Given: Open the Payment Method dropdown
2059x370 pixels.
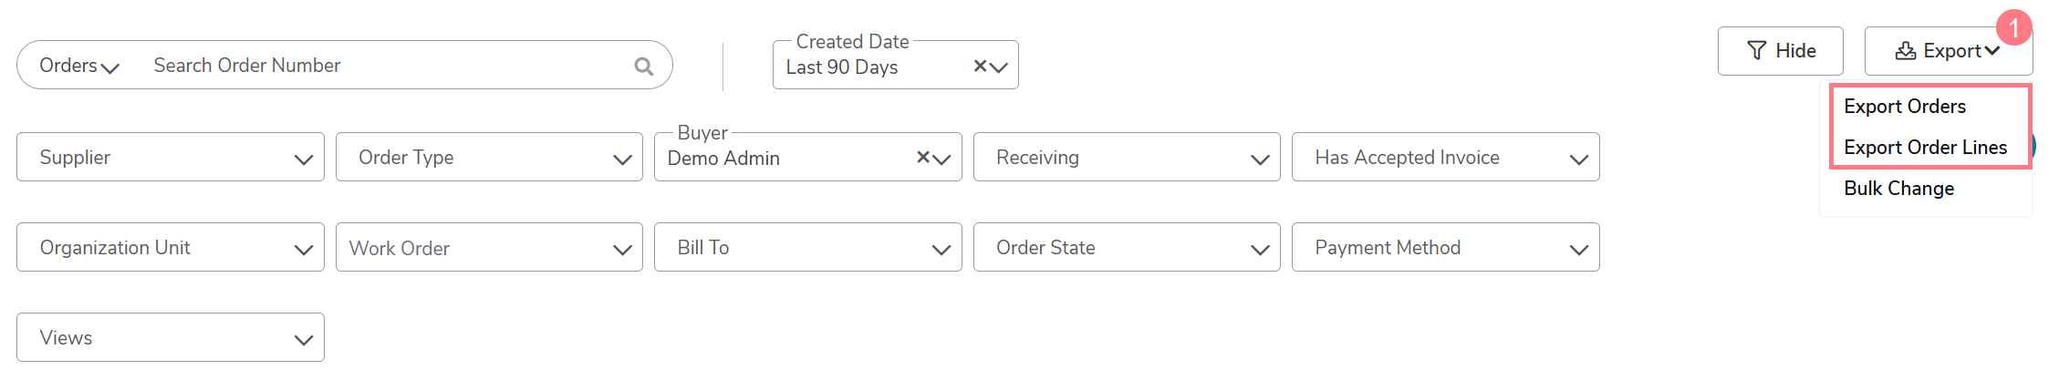Looking at the screenshot, I should coord(1445,247).
